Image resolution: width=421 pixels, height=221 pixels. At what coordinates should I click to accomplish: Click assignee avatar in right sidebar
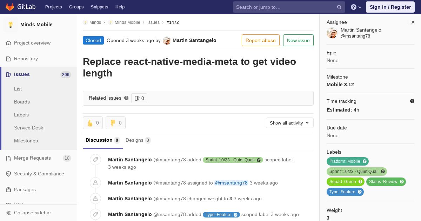[x=332, y=33]
